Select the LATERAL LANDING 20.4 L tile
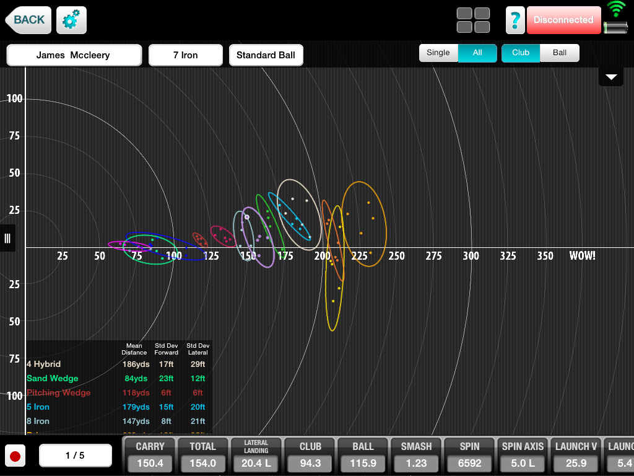Screen dimensions: 634x476 [256, 456]
